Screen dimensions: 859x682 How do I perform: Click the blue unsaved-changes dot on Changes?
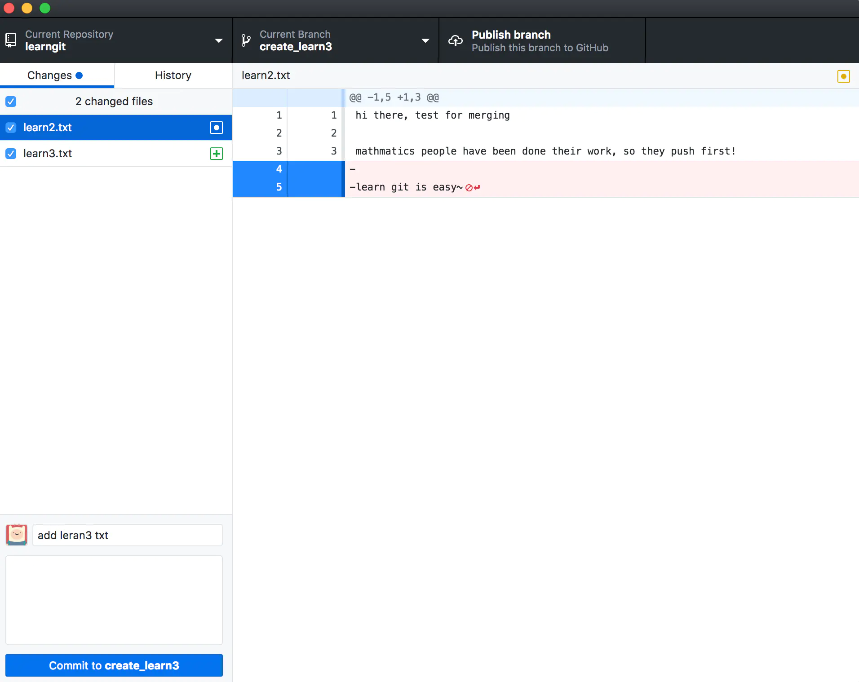[x=79, y=75]
